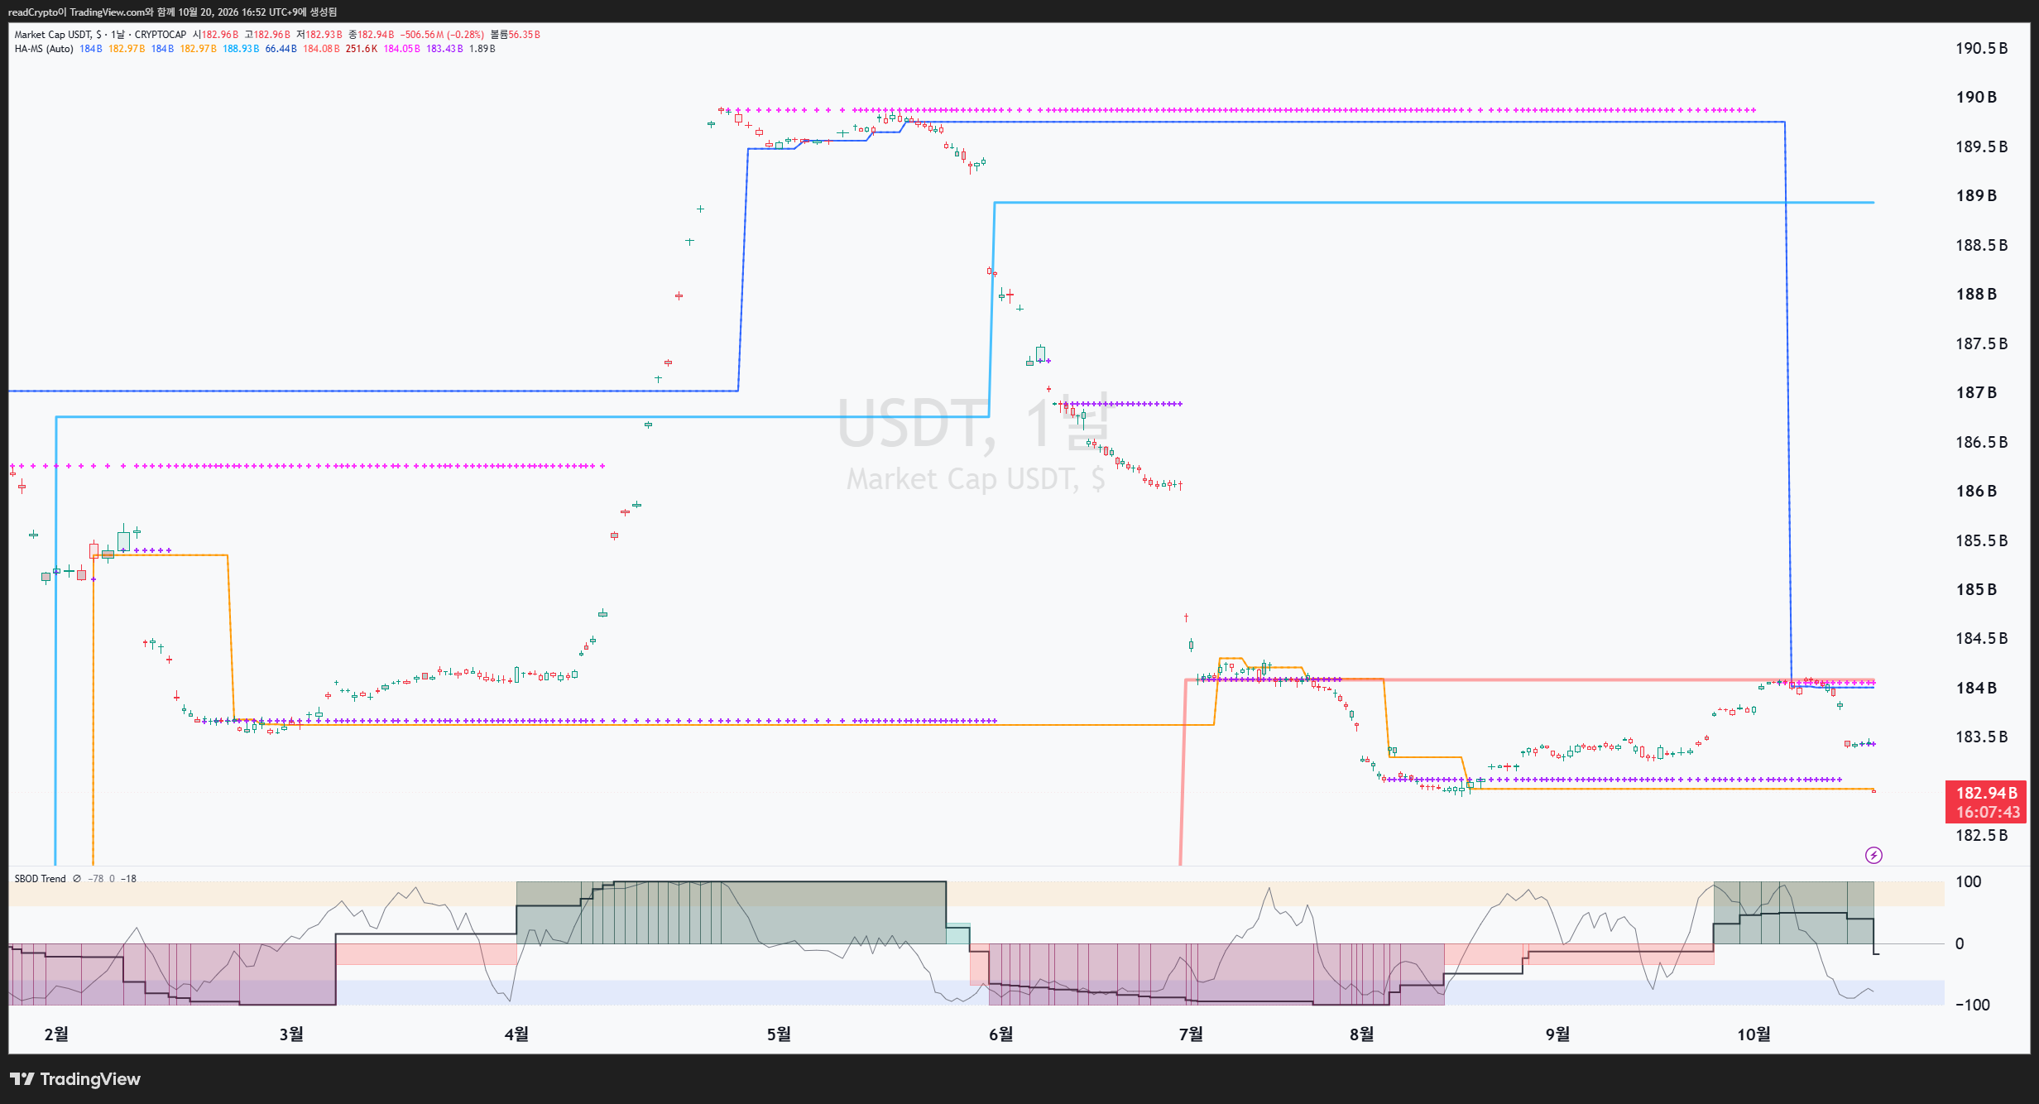
Task: Click the SBOD Trend circle-slash icon
Action: point(77,879)
